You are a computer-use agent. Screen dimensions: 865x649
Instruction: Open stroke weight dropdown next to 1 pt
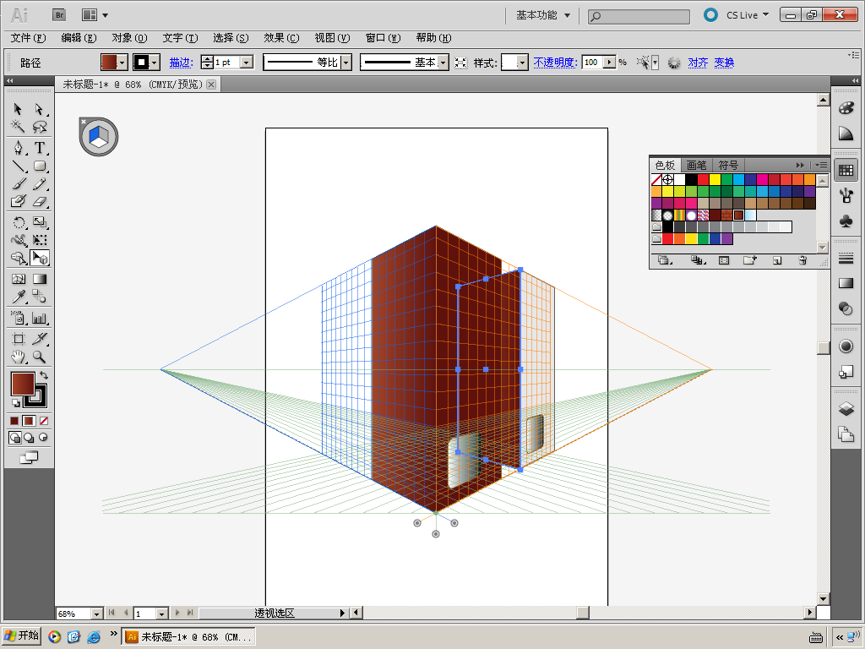(248, 63)
